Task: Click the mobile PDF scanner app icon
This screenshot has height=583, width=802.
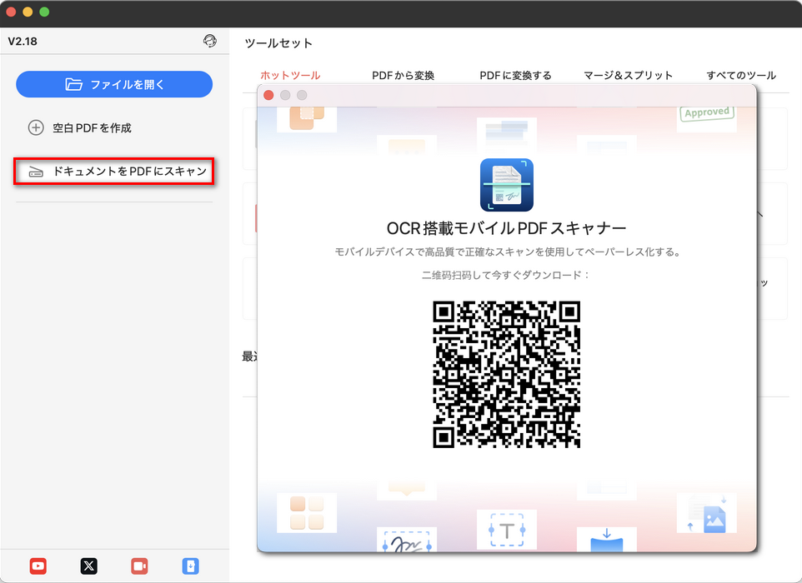Action: tap(505, 183)
